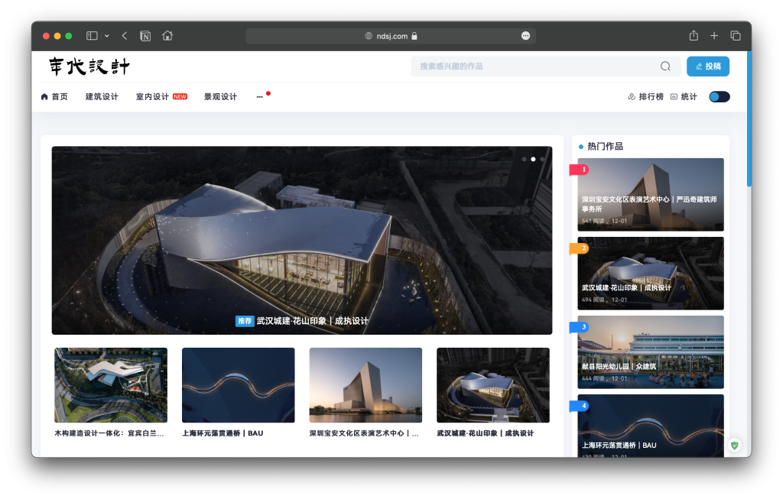Click the green shield icon
Viewport: 783px width, 499px height.
click(x=735, y=445)
